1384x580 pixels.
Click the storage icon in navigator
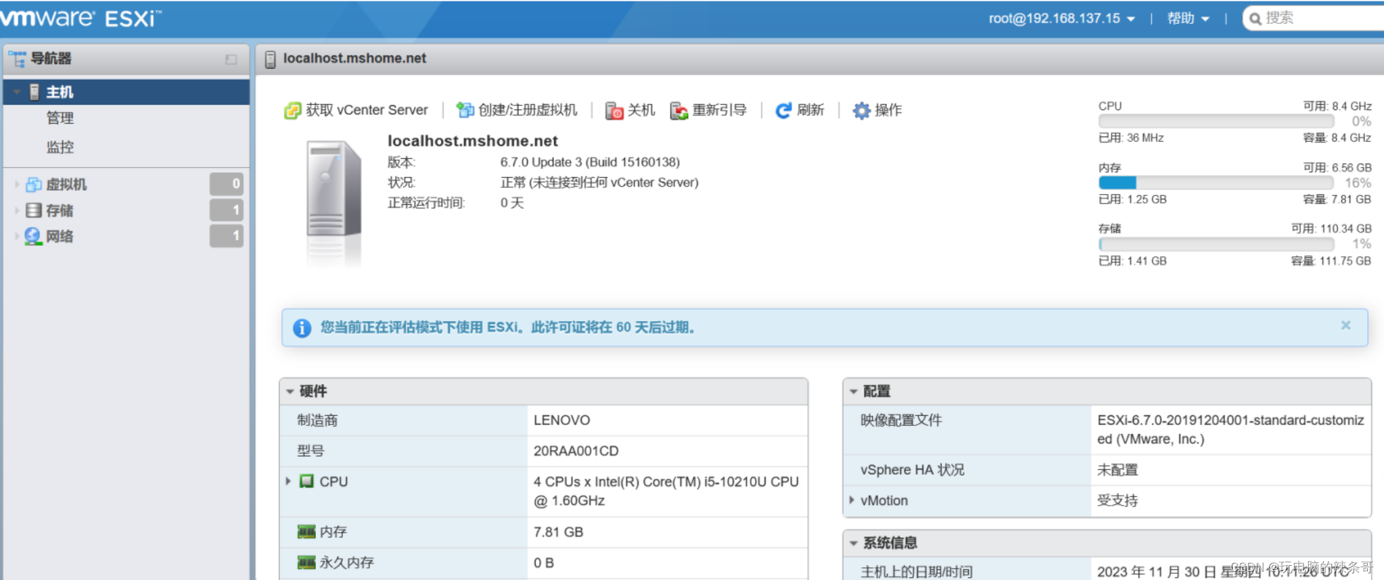click(x=34, y=210)
